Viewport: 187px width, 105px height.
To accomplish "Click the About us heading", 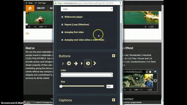I will coord(30,48).
